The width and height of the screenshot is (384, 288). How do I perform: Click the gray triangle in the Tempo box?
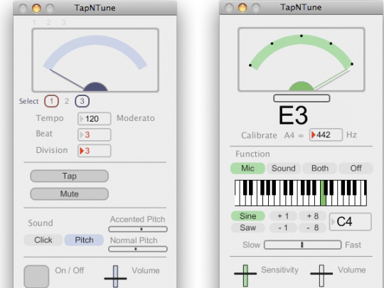(82, 119)
